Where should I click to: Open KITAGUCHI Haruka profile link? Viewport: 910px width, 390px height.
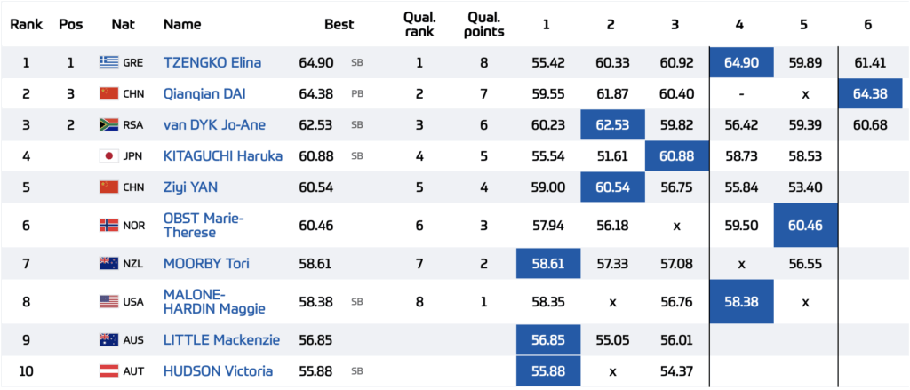223,156
